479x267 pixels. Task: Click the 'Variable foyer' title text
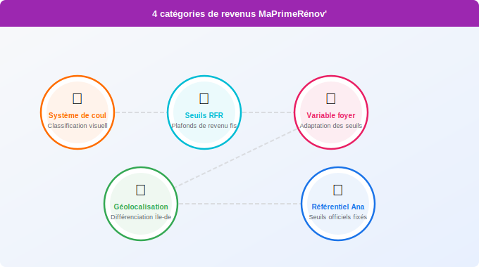pos(331,115)
